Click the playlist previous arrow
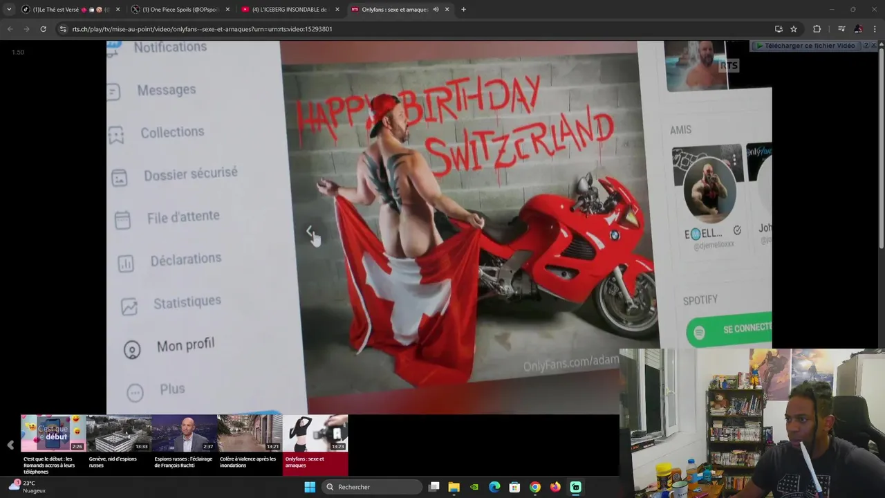The image size is (885, 498). click(10, 445)
